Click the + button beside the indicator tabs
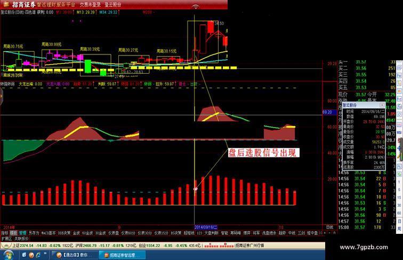The height and width of the screenshot is (260, 403). [x=325, y=233]
